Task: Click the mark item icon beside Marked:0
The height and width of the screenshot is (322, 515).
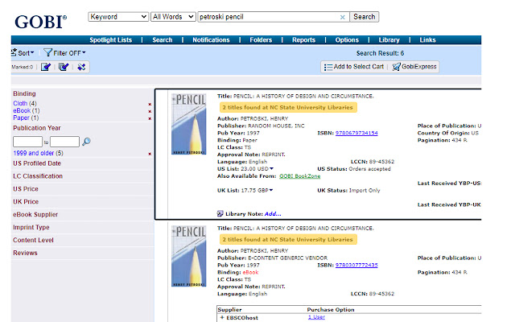Action: pos(46,67)
